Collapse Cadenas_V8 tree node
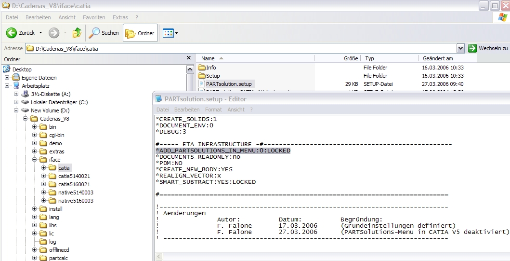This screenshot has width=510, height=261. pos(25,119)
